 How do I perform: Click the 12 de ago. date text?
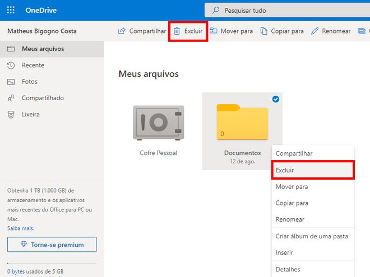(243, 162)
